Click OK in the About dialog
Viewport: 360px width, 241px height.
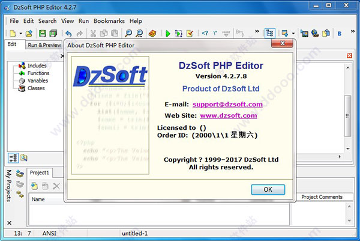[268, 189]
